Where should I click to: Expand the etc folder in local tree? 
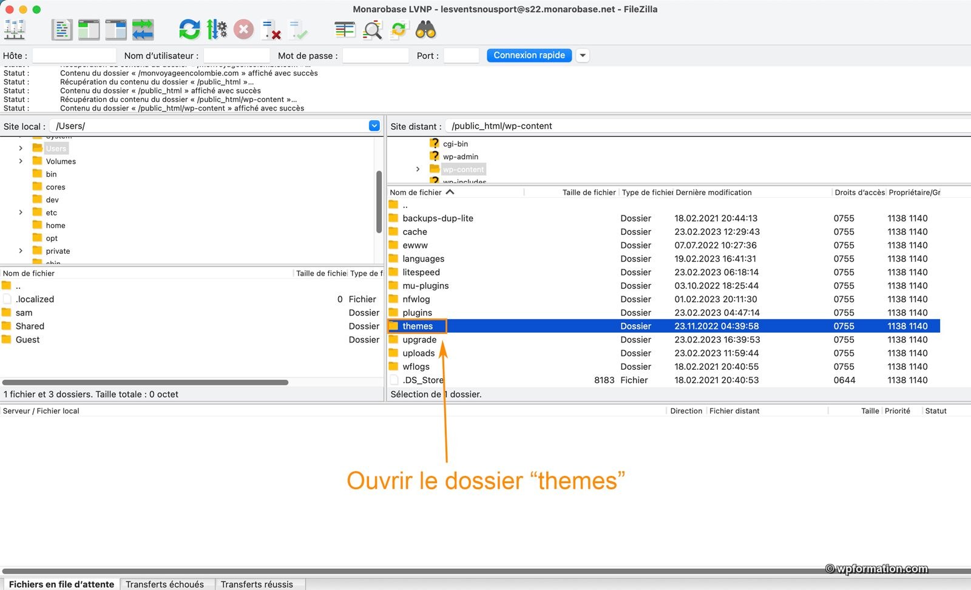(x=21, y=212)
